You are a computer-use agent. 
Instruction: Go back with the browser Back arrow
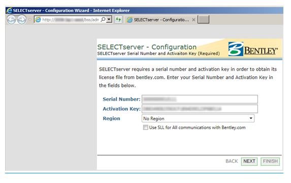(11, 19)
